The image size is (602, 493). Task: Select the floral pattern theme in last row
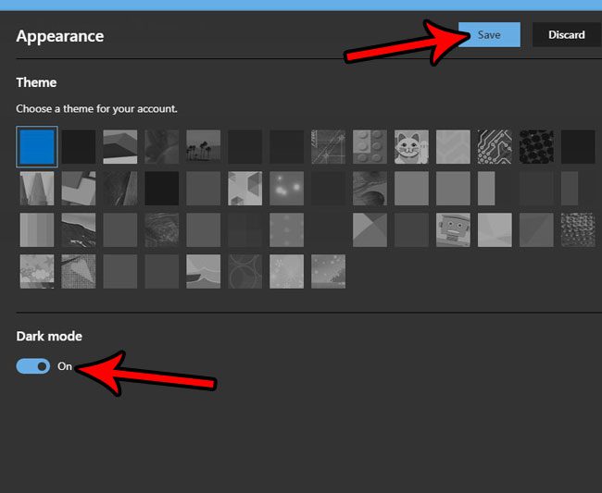pos(37,271)
